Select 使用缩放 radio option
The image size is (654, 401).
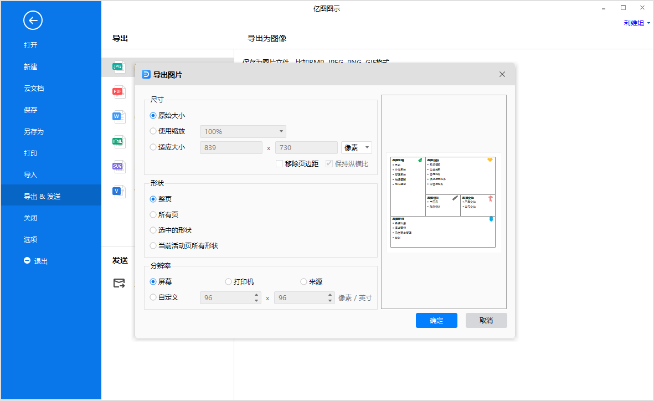click(153, 131)
